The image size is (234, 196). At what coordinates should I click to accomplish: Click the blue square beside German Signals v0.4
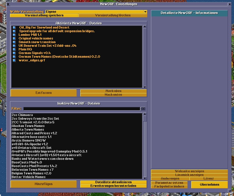(14, 53)
